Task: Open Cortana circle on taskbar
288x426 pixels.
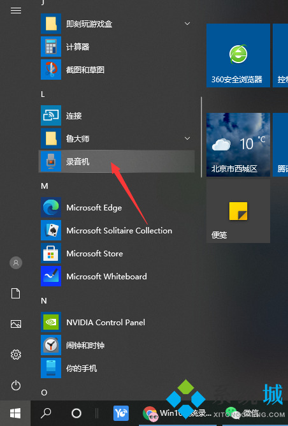Action: 76,413
